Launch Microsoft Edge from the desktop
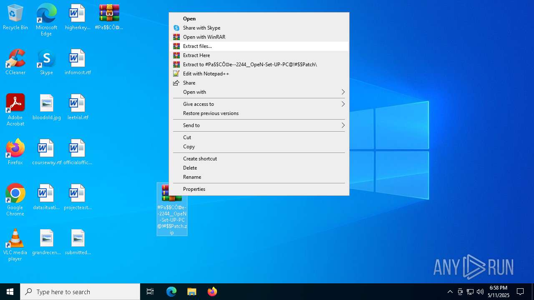This screenshot has height=300, width=534. tap(46, 20)
